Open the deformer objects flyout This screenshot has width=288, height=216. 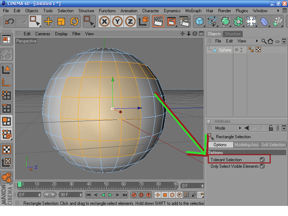[x=264, y=22]
